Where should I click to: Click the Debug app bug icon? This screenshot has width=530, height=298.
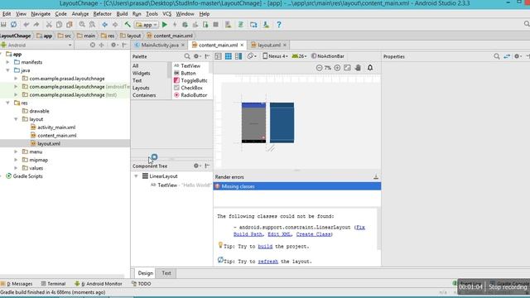(185, 25)
